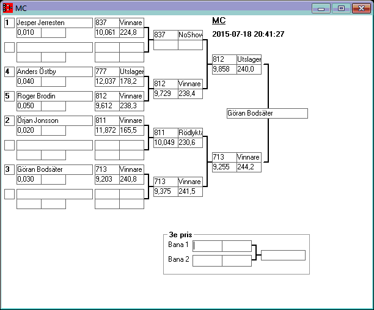Image resolution: width=374 pixels, height=310 pixels.
Task: Select the seed number 4 box
Action: point(9,72)
